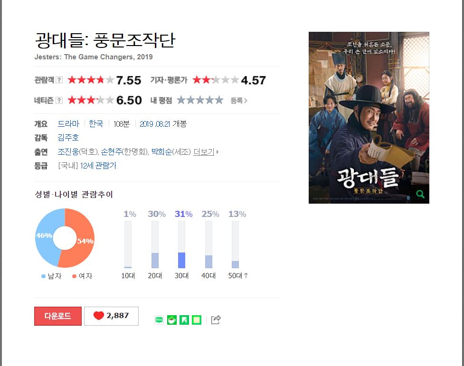Click the magnifier icon on the poster

[420, 194]
